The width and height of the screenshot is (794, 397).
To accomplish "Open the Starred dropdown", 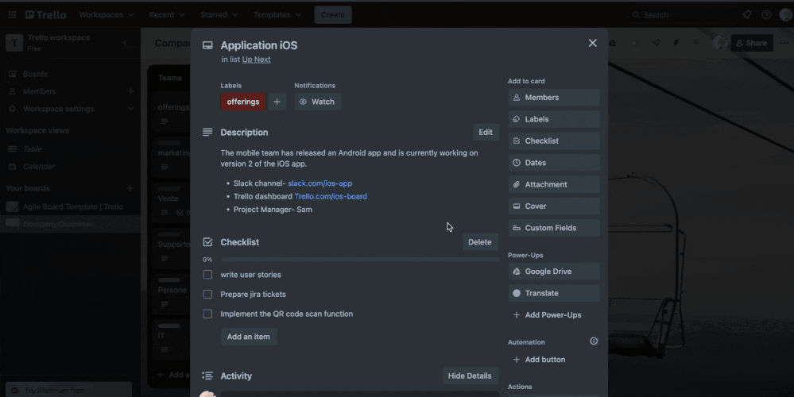I will tap(219, 14).
